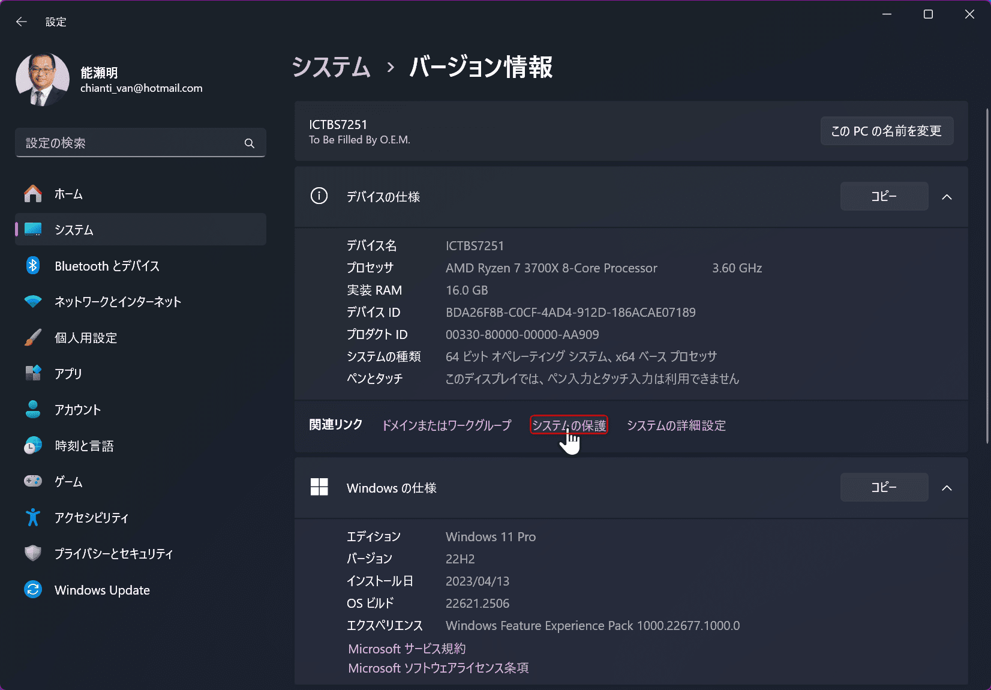Click the 64 ビット オペレーティング システム value

(x=581, y=357)
